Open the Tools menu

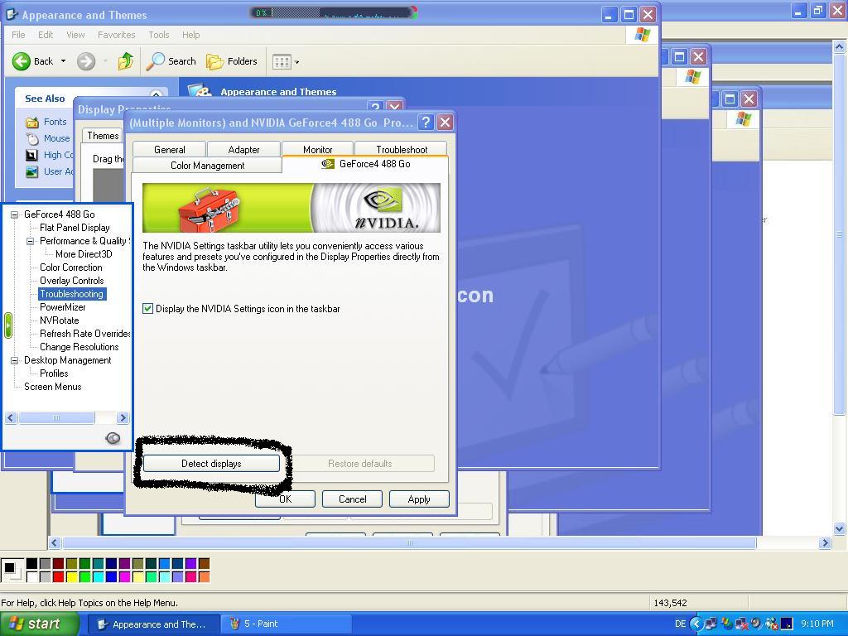tap(159, 35)
